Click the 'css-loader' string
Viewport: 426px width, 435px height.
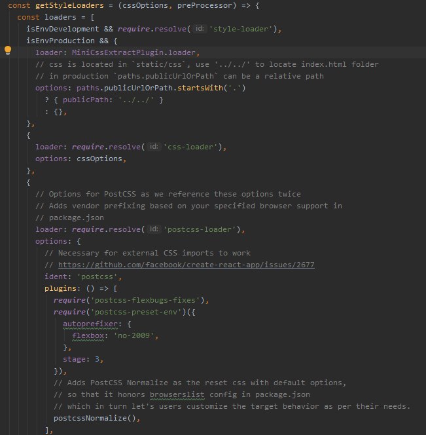(x=190, y=147)
